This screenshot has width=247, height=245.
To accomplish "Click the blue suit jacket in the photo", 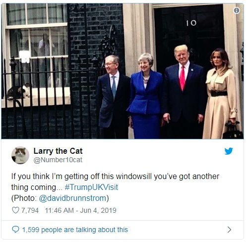I will (145, 93).
